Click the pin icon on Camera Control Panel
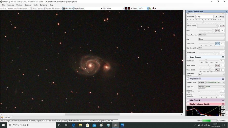228x128 pixels. pos(226,12)
